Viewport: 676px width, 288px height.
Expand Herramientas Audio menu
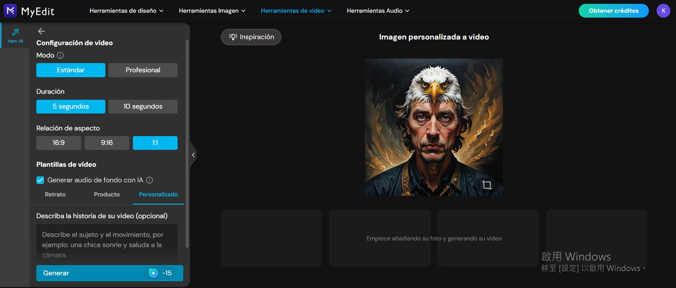click(x=378, y=11)
